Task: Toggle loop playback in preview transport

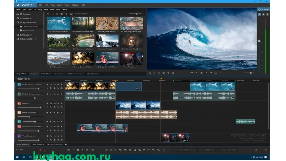Action: [216, 73]
